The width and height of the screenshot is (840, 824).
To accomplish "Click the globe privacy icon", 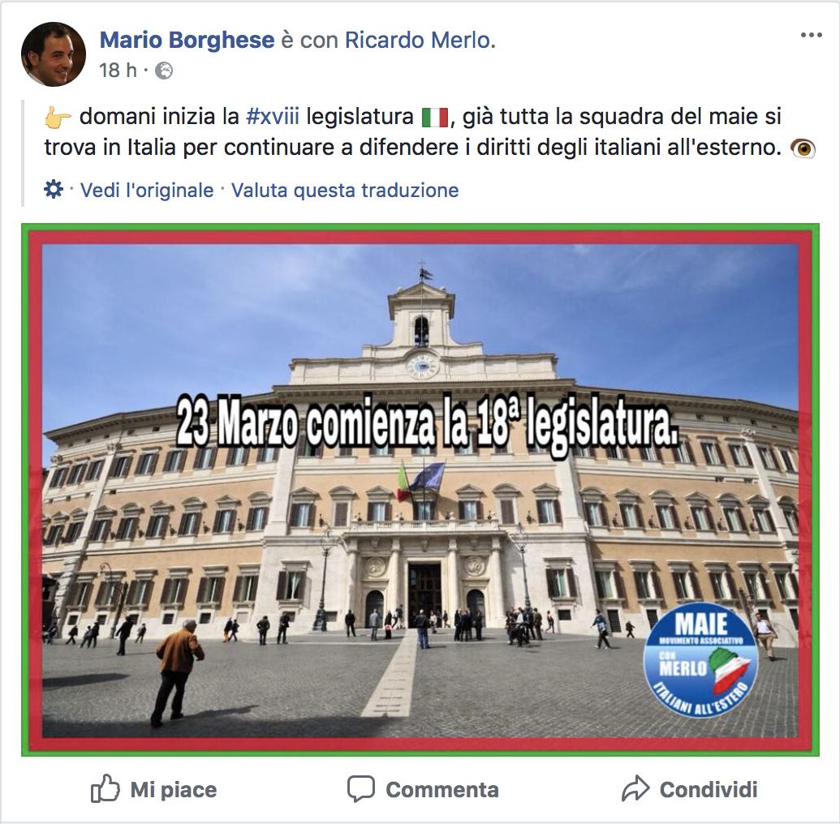I will 164,71.
